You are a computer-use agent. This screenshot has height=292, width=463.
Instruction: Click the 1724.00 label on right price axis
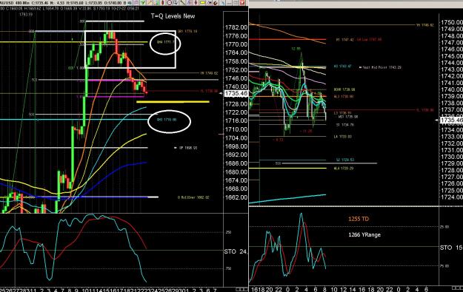pos(451,197)
